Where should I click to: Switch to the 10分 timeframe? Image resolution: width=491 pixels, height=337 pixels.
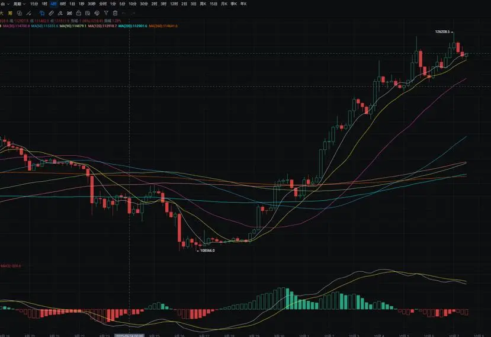[133, 4]
